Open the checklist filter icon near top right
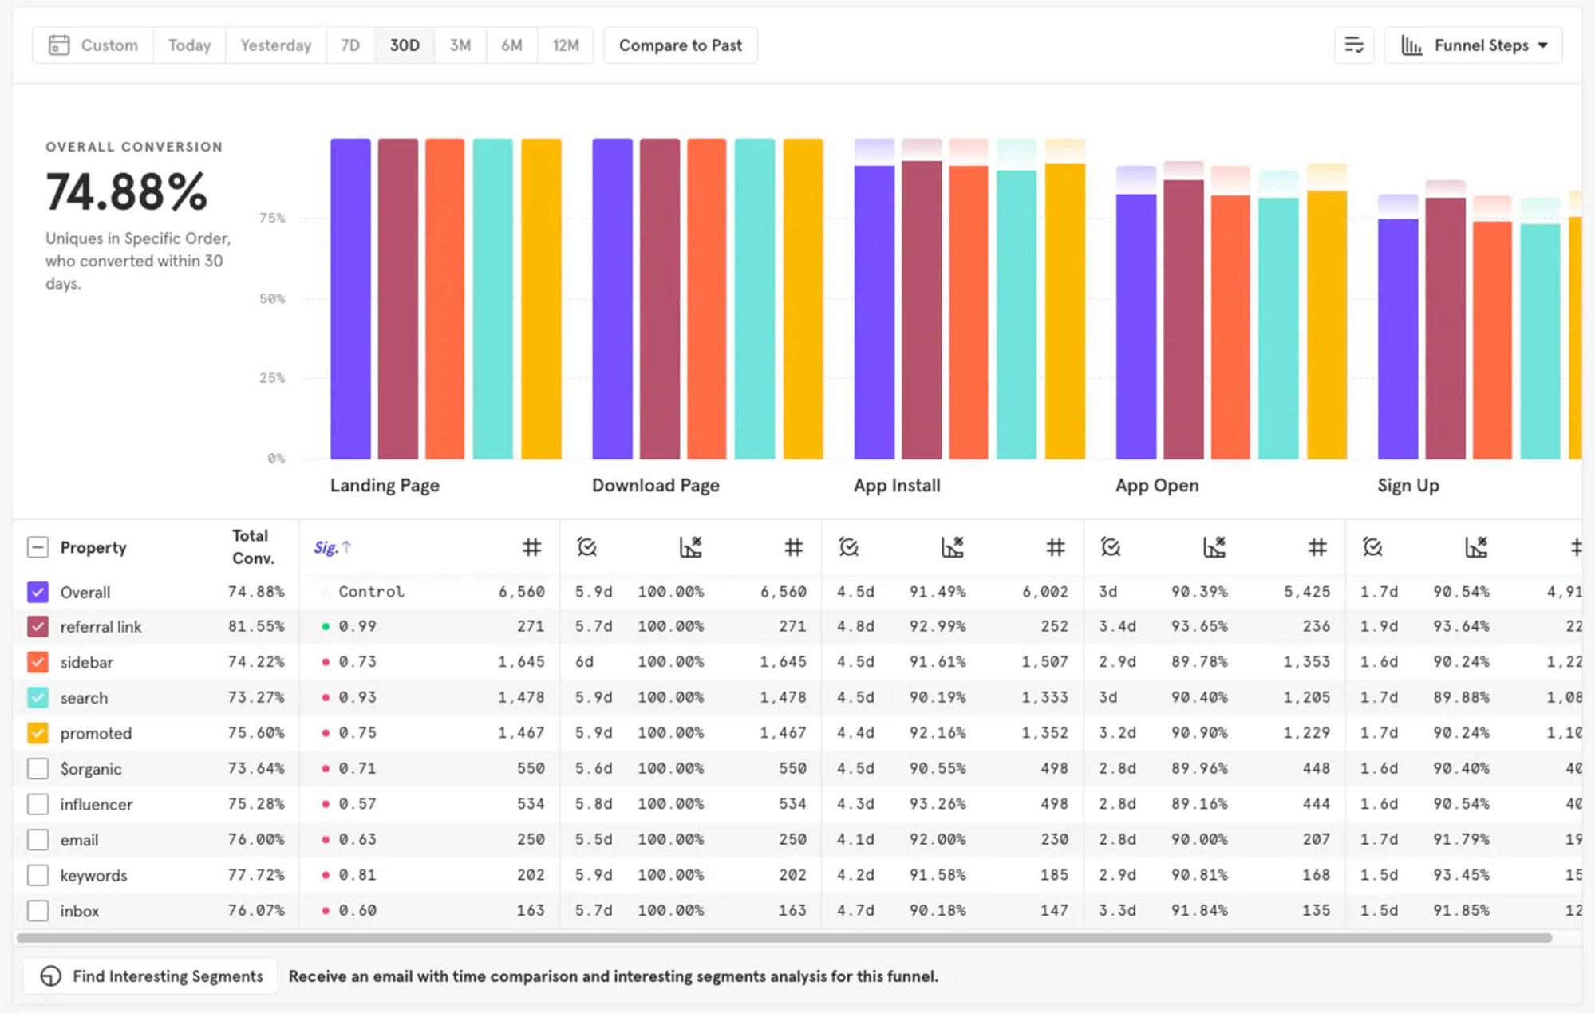The image size is (1595, 1013). pyautogui.click(x=1354, y=45)
